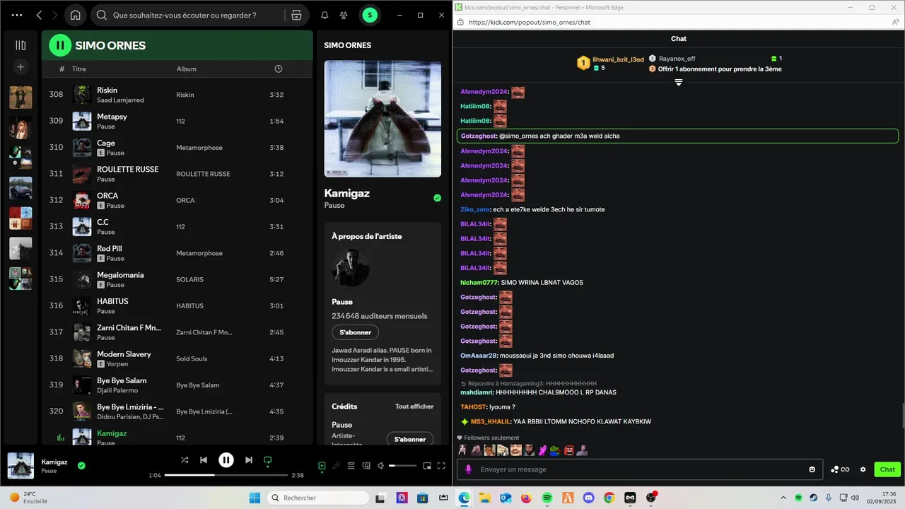Adjust the Spotify volume slider
This screenshot has width=905, height=509.
[402, 466]
